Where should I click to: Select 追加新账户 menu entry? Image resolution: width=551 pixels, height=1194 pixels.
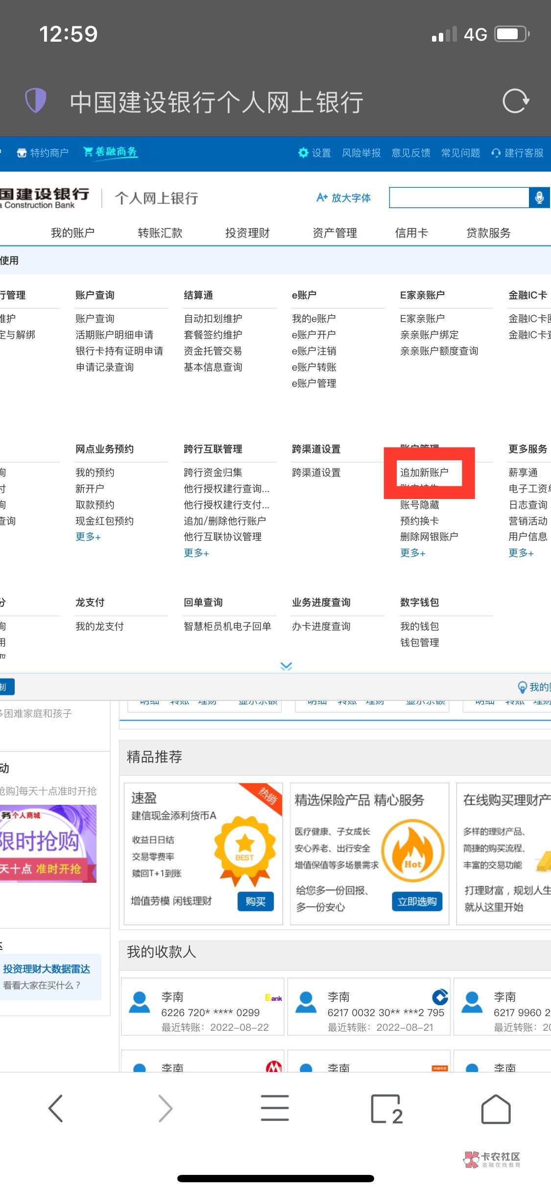coord(424,473)
